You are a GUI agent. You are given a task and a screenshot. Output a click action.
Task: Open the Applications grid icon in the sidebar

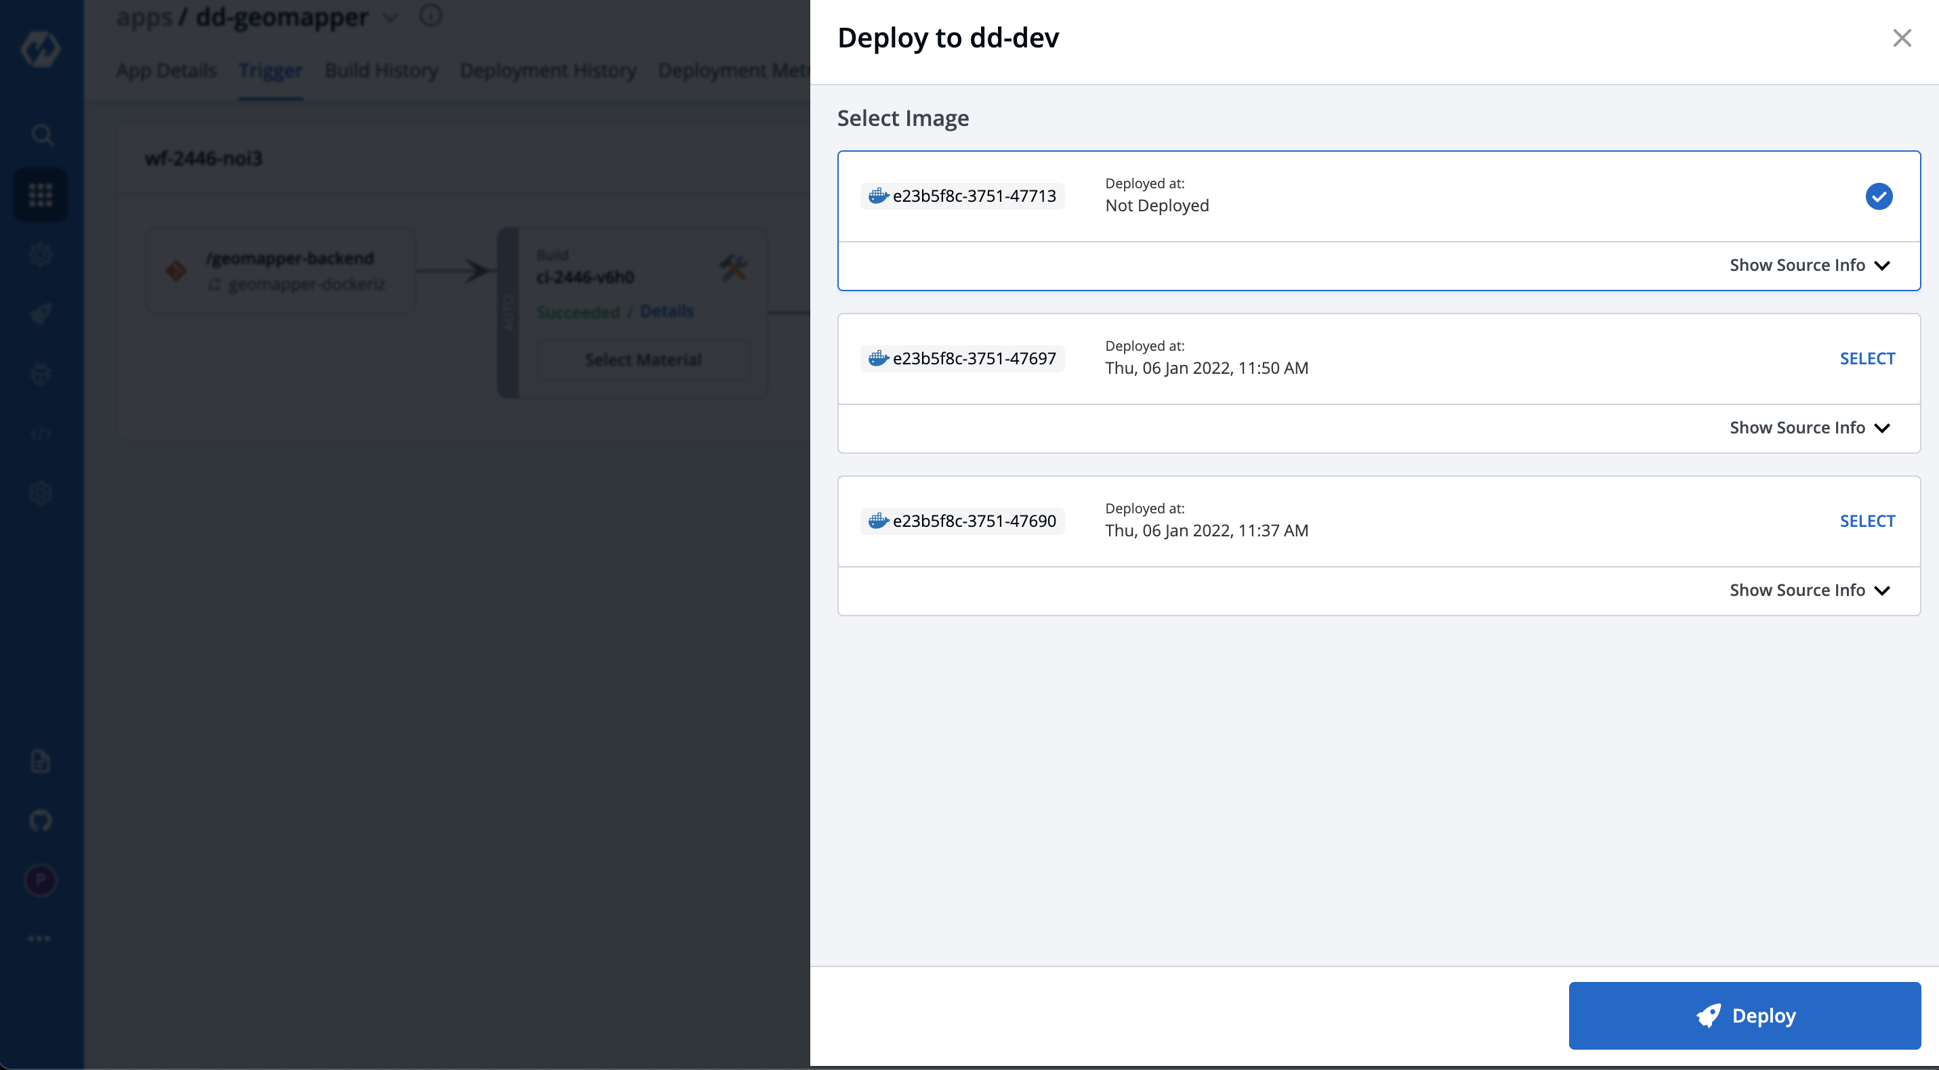coord(41,195)
